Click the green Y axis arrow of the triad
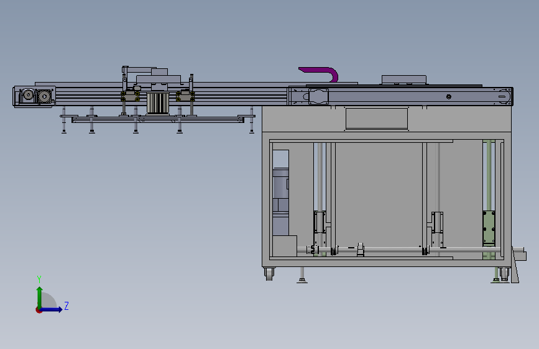Image resolution: width=539 pixels, height=349 pixels. 40,297
